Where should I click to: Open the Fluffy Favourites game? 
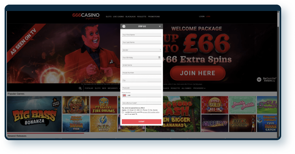[x=267, y=105]
